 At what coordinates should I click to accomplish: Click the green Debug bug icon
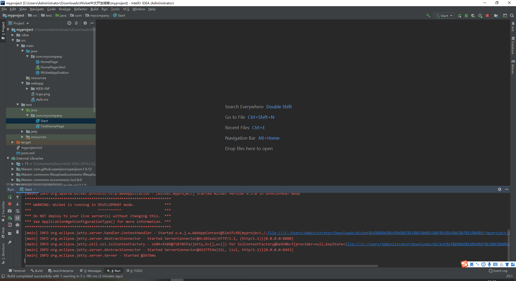[466, 16]
